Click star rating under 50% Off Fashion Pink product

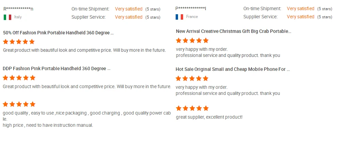[x=19, y=42]
